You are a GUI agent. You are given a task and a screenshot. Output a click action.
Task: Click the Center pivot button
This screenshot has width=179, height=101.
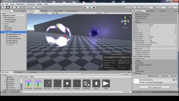click(x=29, y=8)
